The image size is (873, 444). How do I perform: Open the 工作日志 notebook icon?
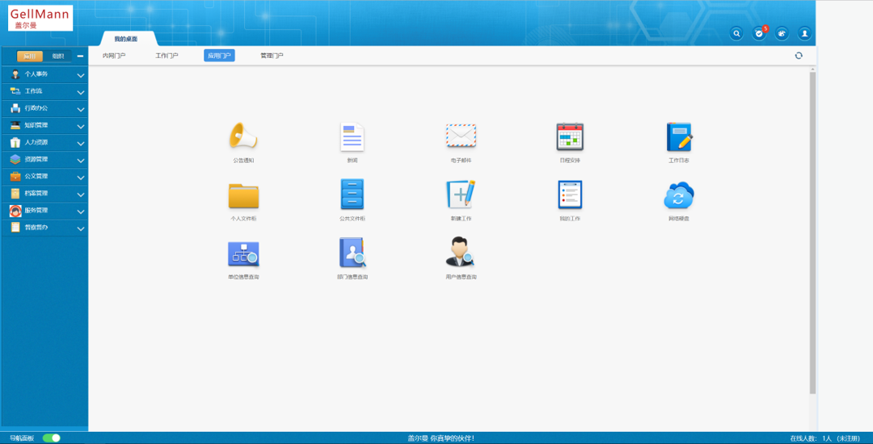pyautogui.click(x=679, y=136)
